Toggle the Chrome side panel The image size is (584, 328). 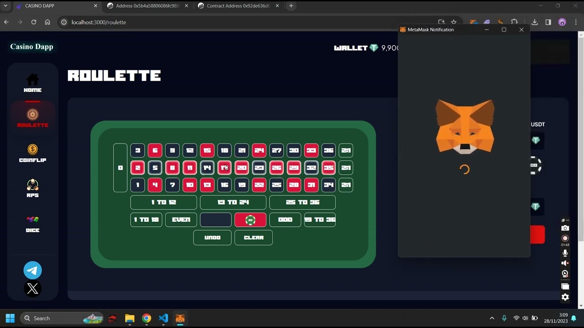[548, 22]
